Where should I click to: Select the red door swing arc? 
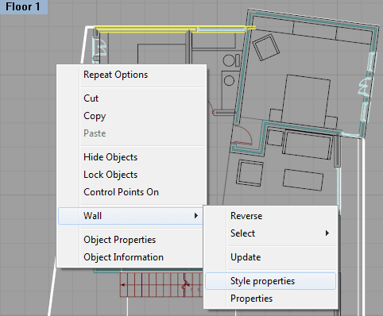(x=242, y=136)
